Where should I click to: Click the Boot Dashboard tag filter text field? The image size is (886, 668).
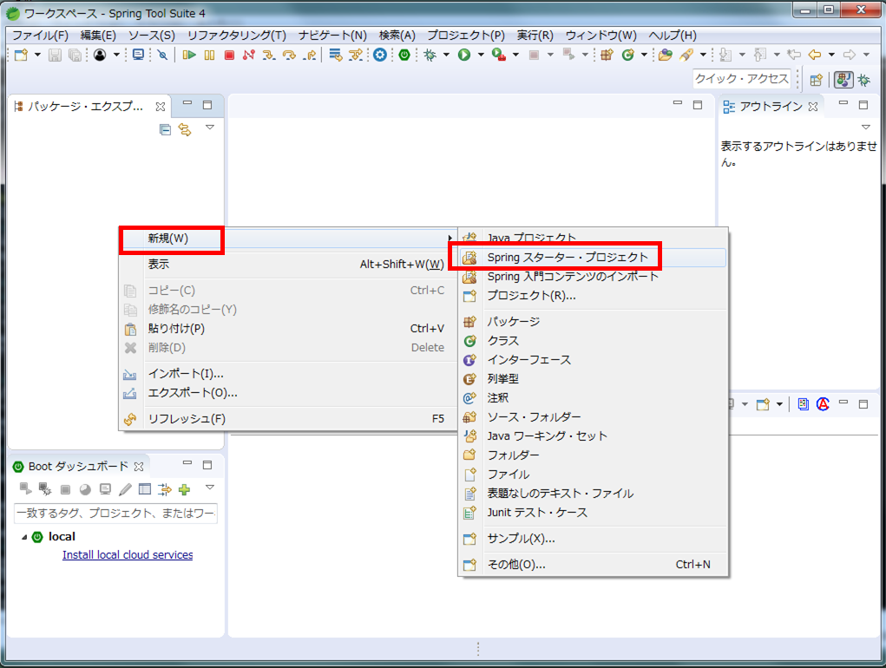coord(115,514)
